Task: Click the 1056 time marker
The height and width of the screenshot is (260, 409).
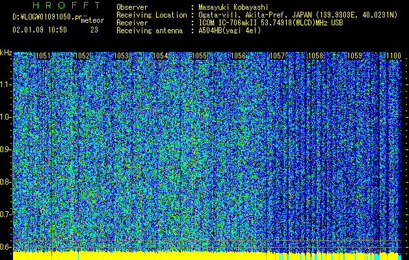Action: click(x=239, y=56)
